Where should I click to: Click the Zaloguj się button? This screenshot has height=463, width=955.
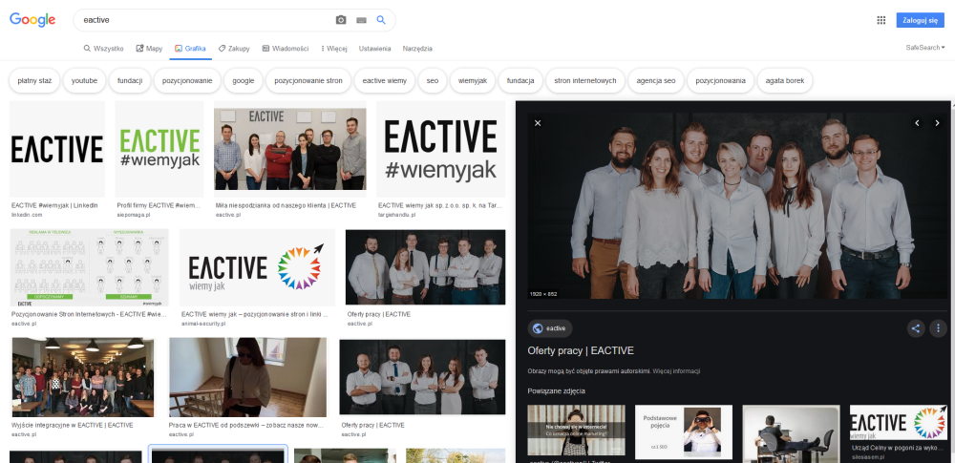pos(920,20)
